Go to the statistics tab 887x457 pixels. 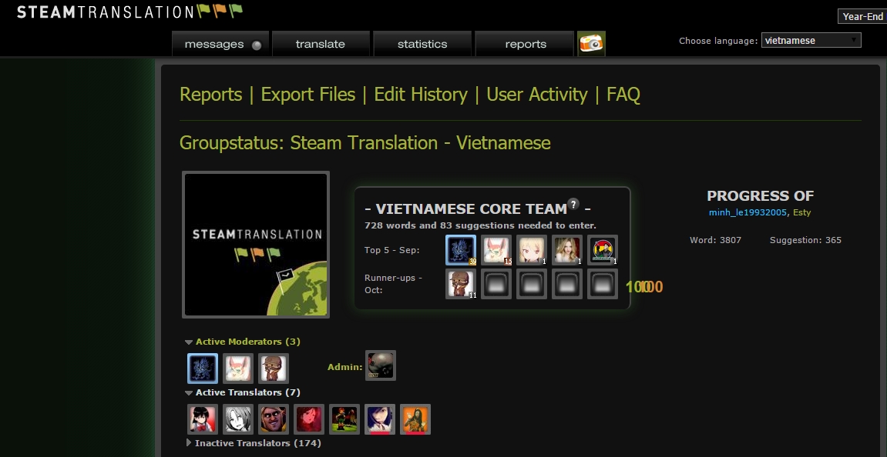[422, 44]
